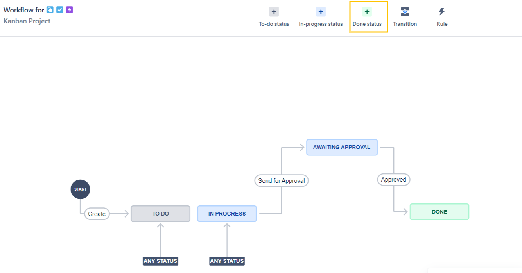Viewport: 522px width, 273px height.
Task: Select the Create transition label
Action: (97, 214)
